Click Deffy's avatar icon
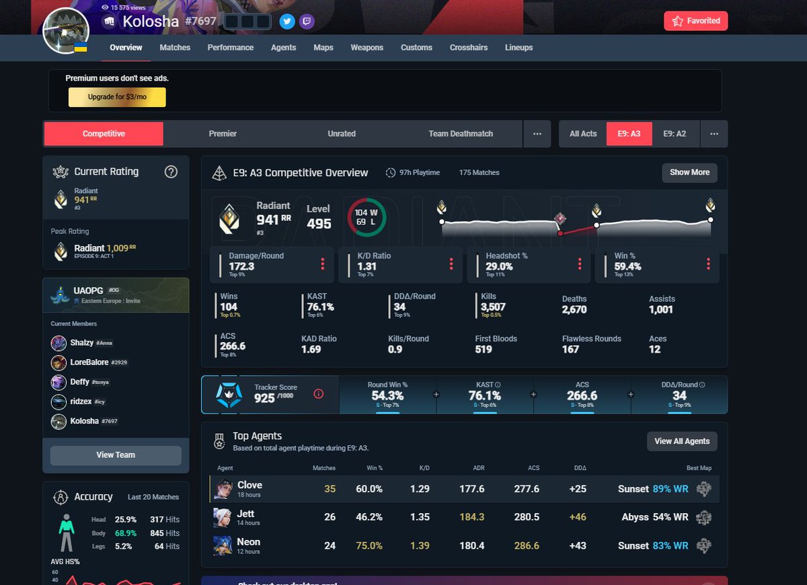807x585 pixels. [x=59, y=382]
